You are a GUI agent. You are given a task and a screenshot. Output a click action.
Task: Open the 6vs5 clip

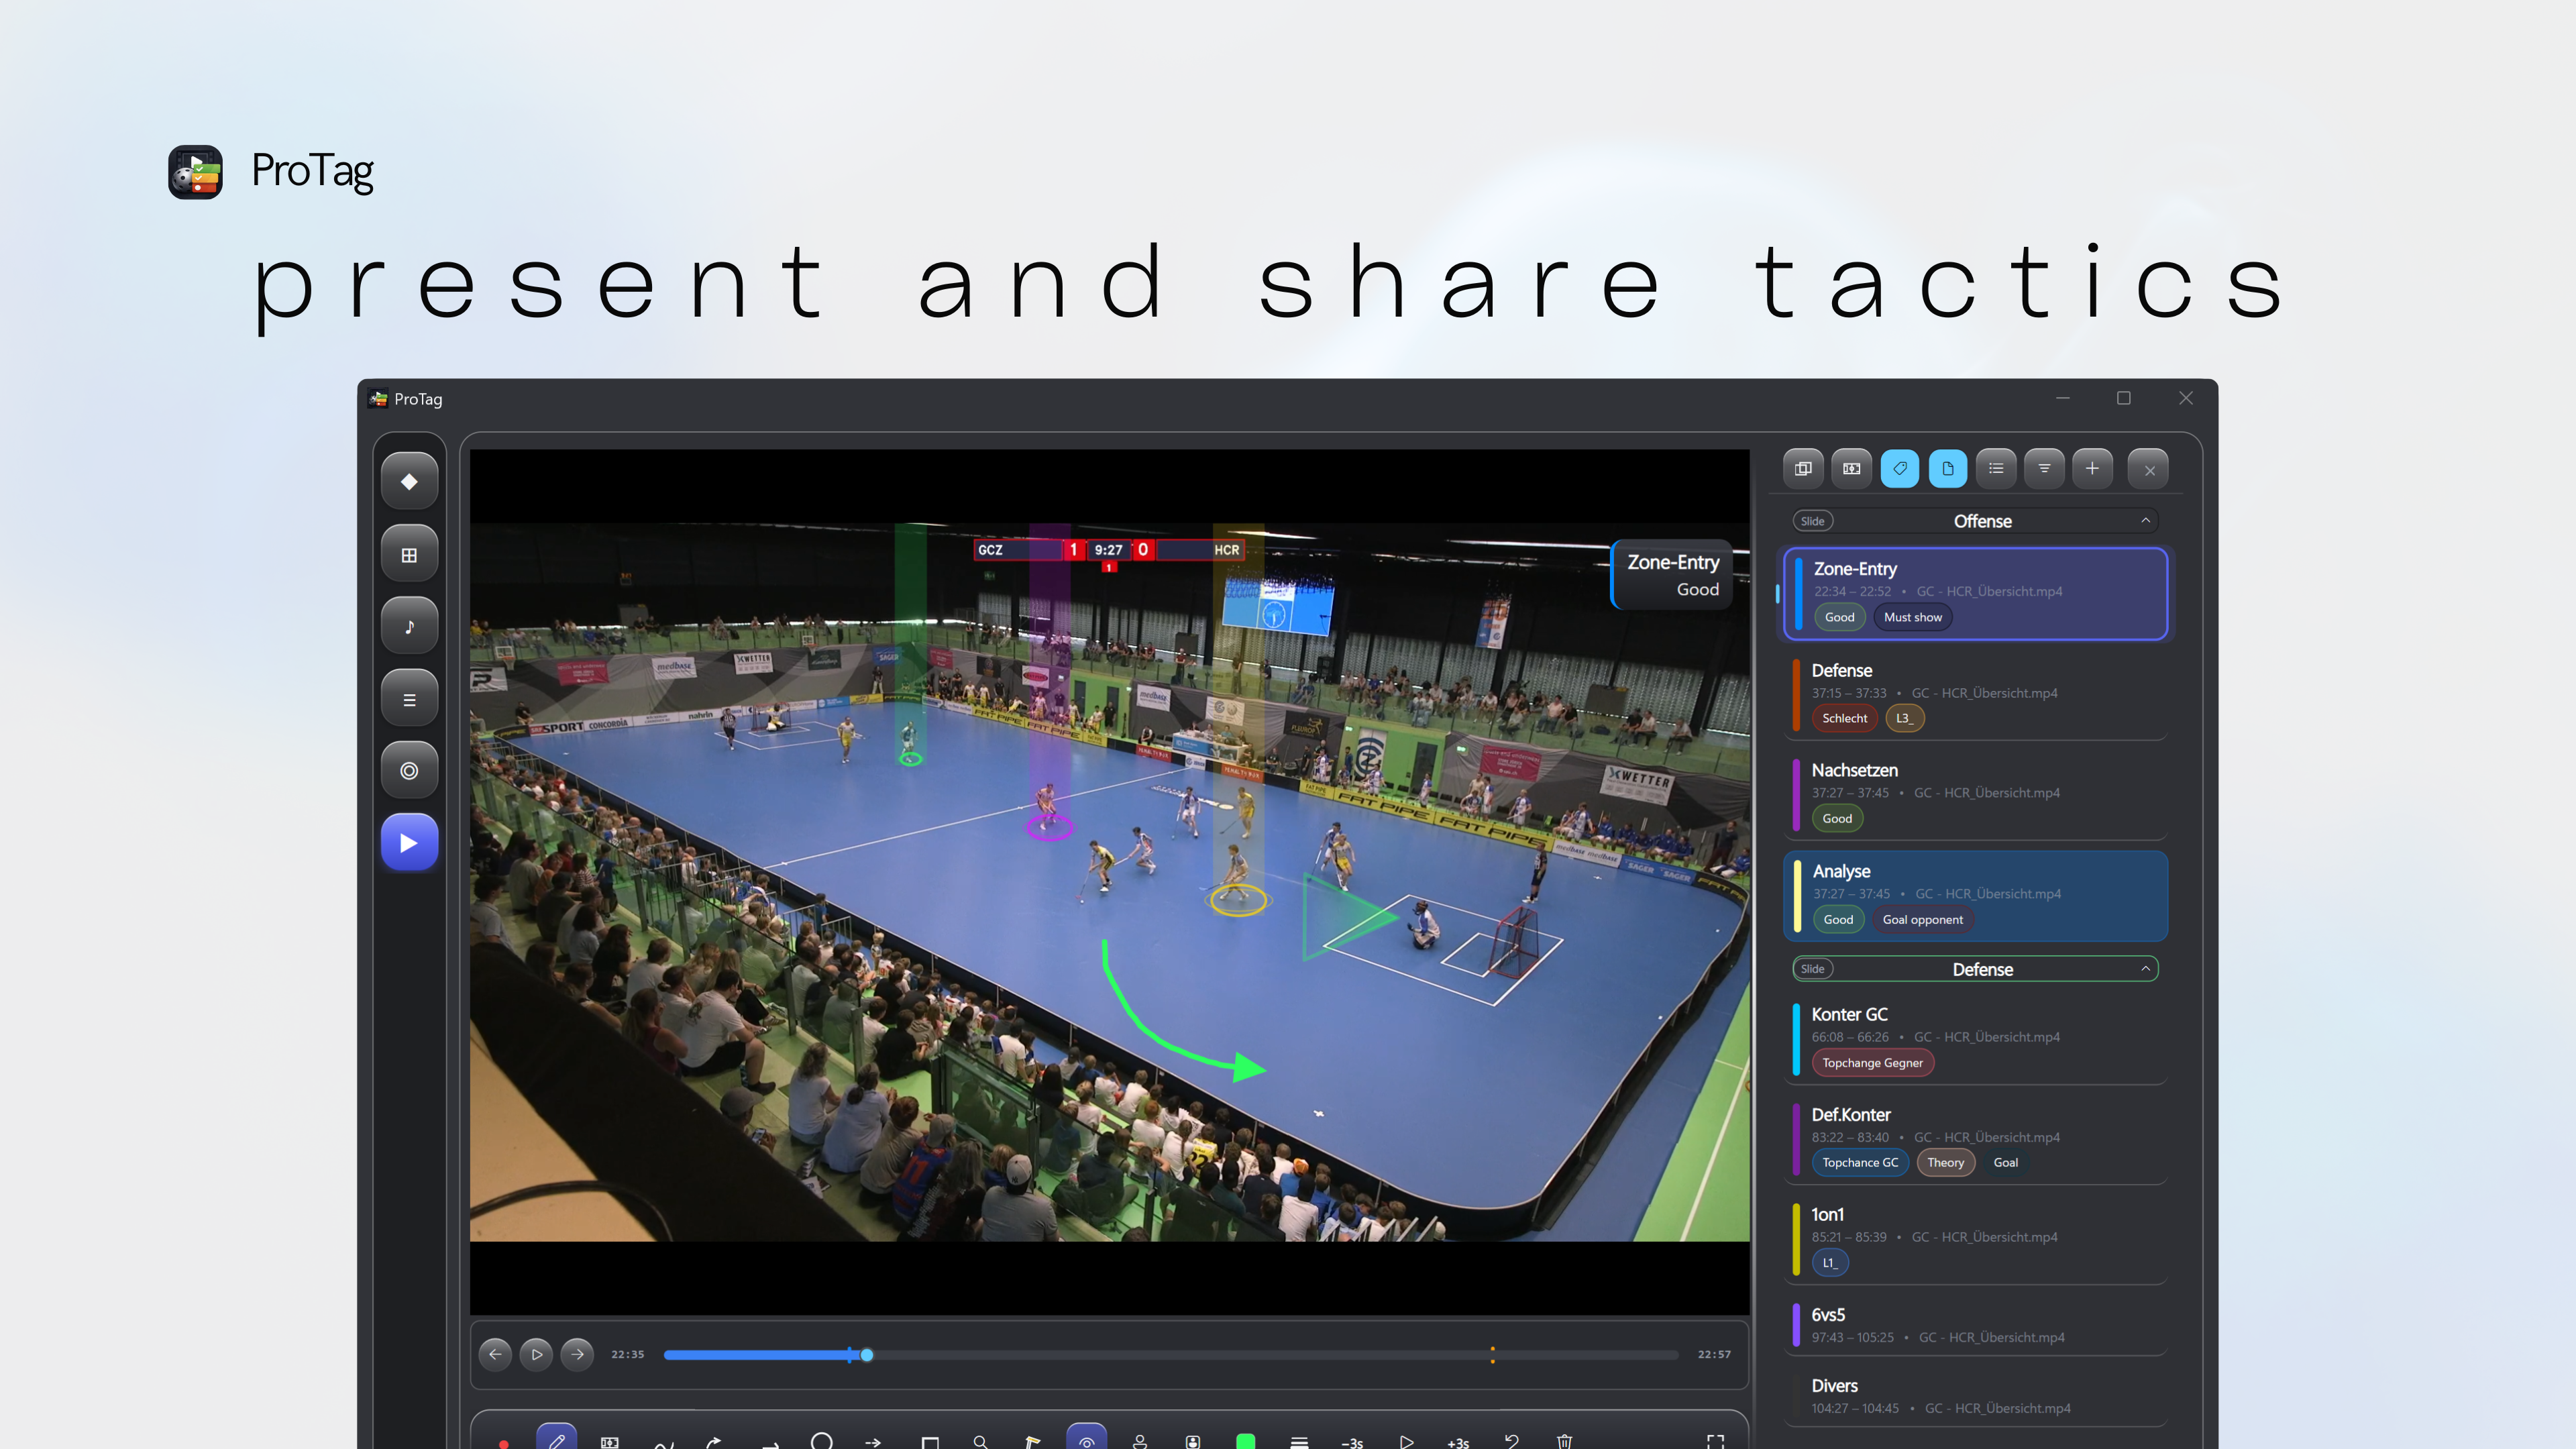[1976, 1326]
